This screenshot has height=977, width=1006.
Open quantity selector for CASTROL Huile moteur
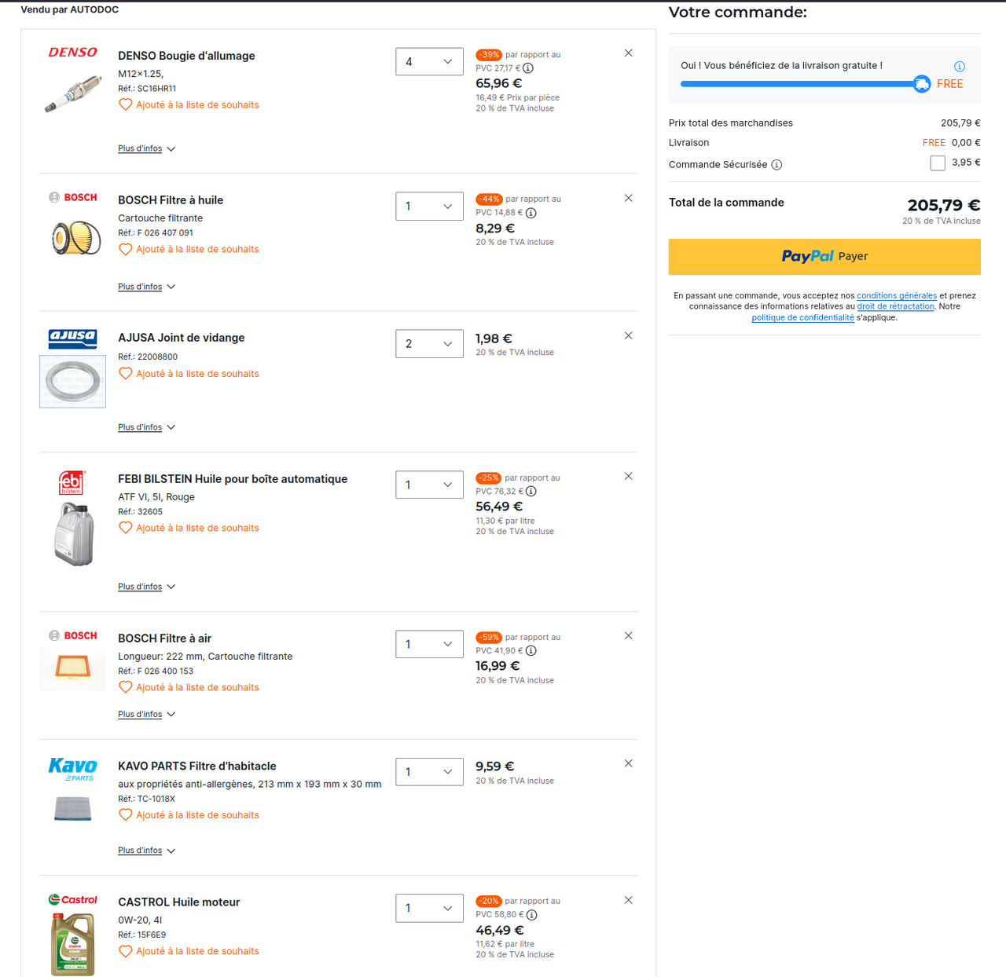pos(429,909)
